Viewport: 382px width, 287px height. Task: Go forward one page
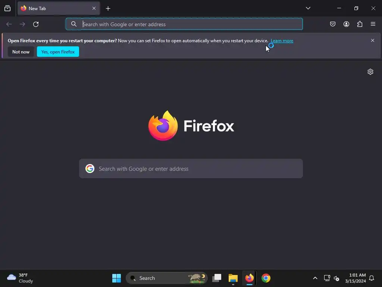(22, 24)
